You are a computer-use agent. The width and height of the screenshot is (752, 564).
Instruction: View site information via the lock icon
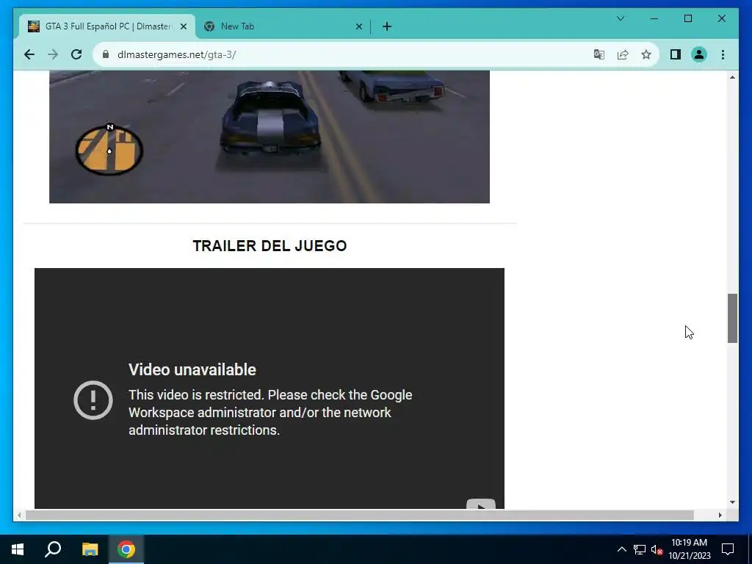point(106,54)
